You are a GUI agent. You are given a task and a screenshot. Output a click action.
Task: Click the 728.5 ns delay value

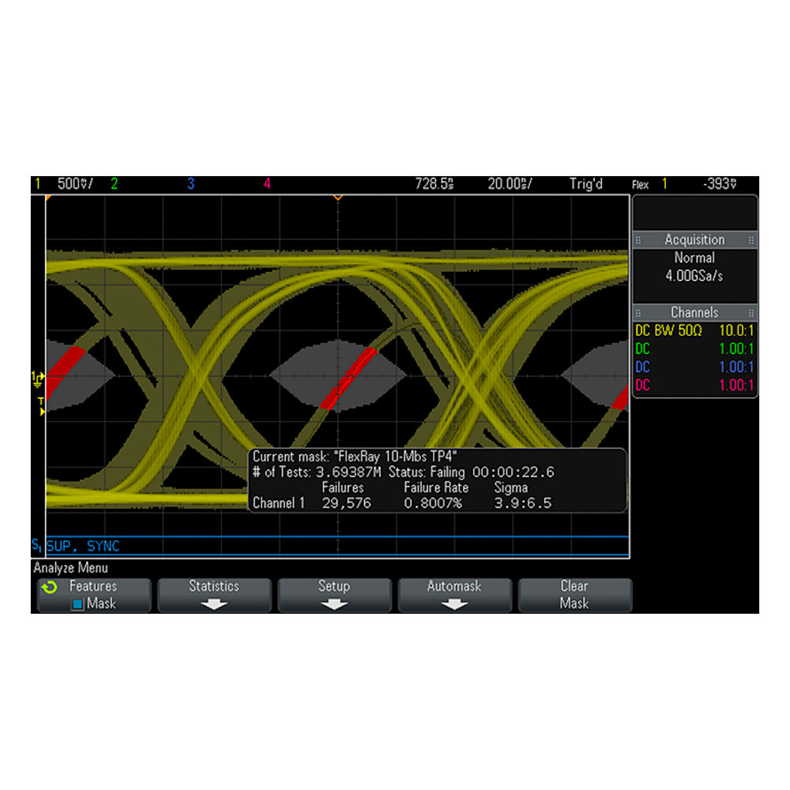pyautogui.click(x=434, y=183)
